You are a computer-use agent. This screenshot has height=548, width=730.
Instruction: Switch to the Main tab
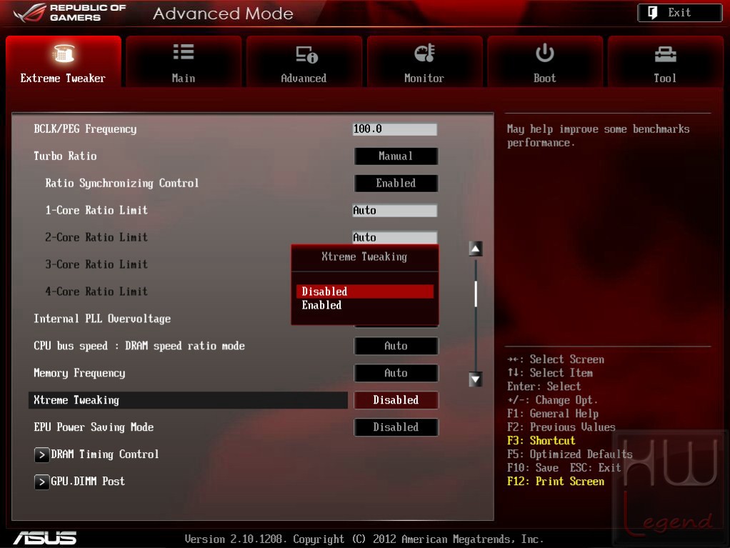[184, 61]
